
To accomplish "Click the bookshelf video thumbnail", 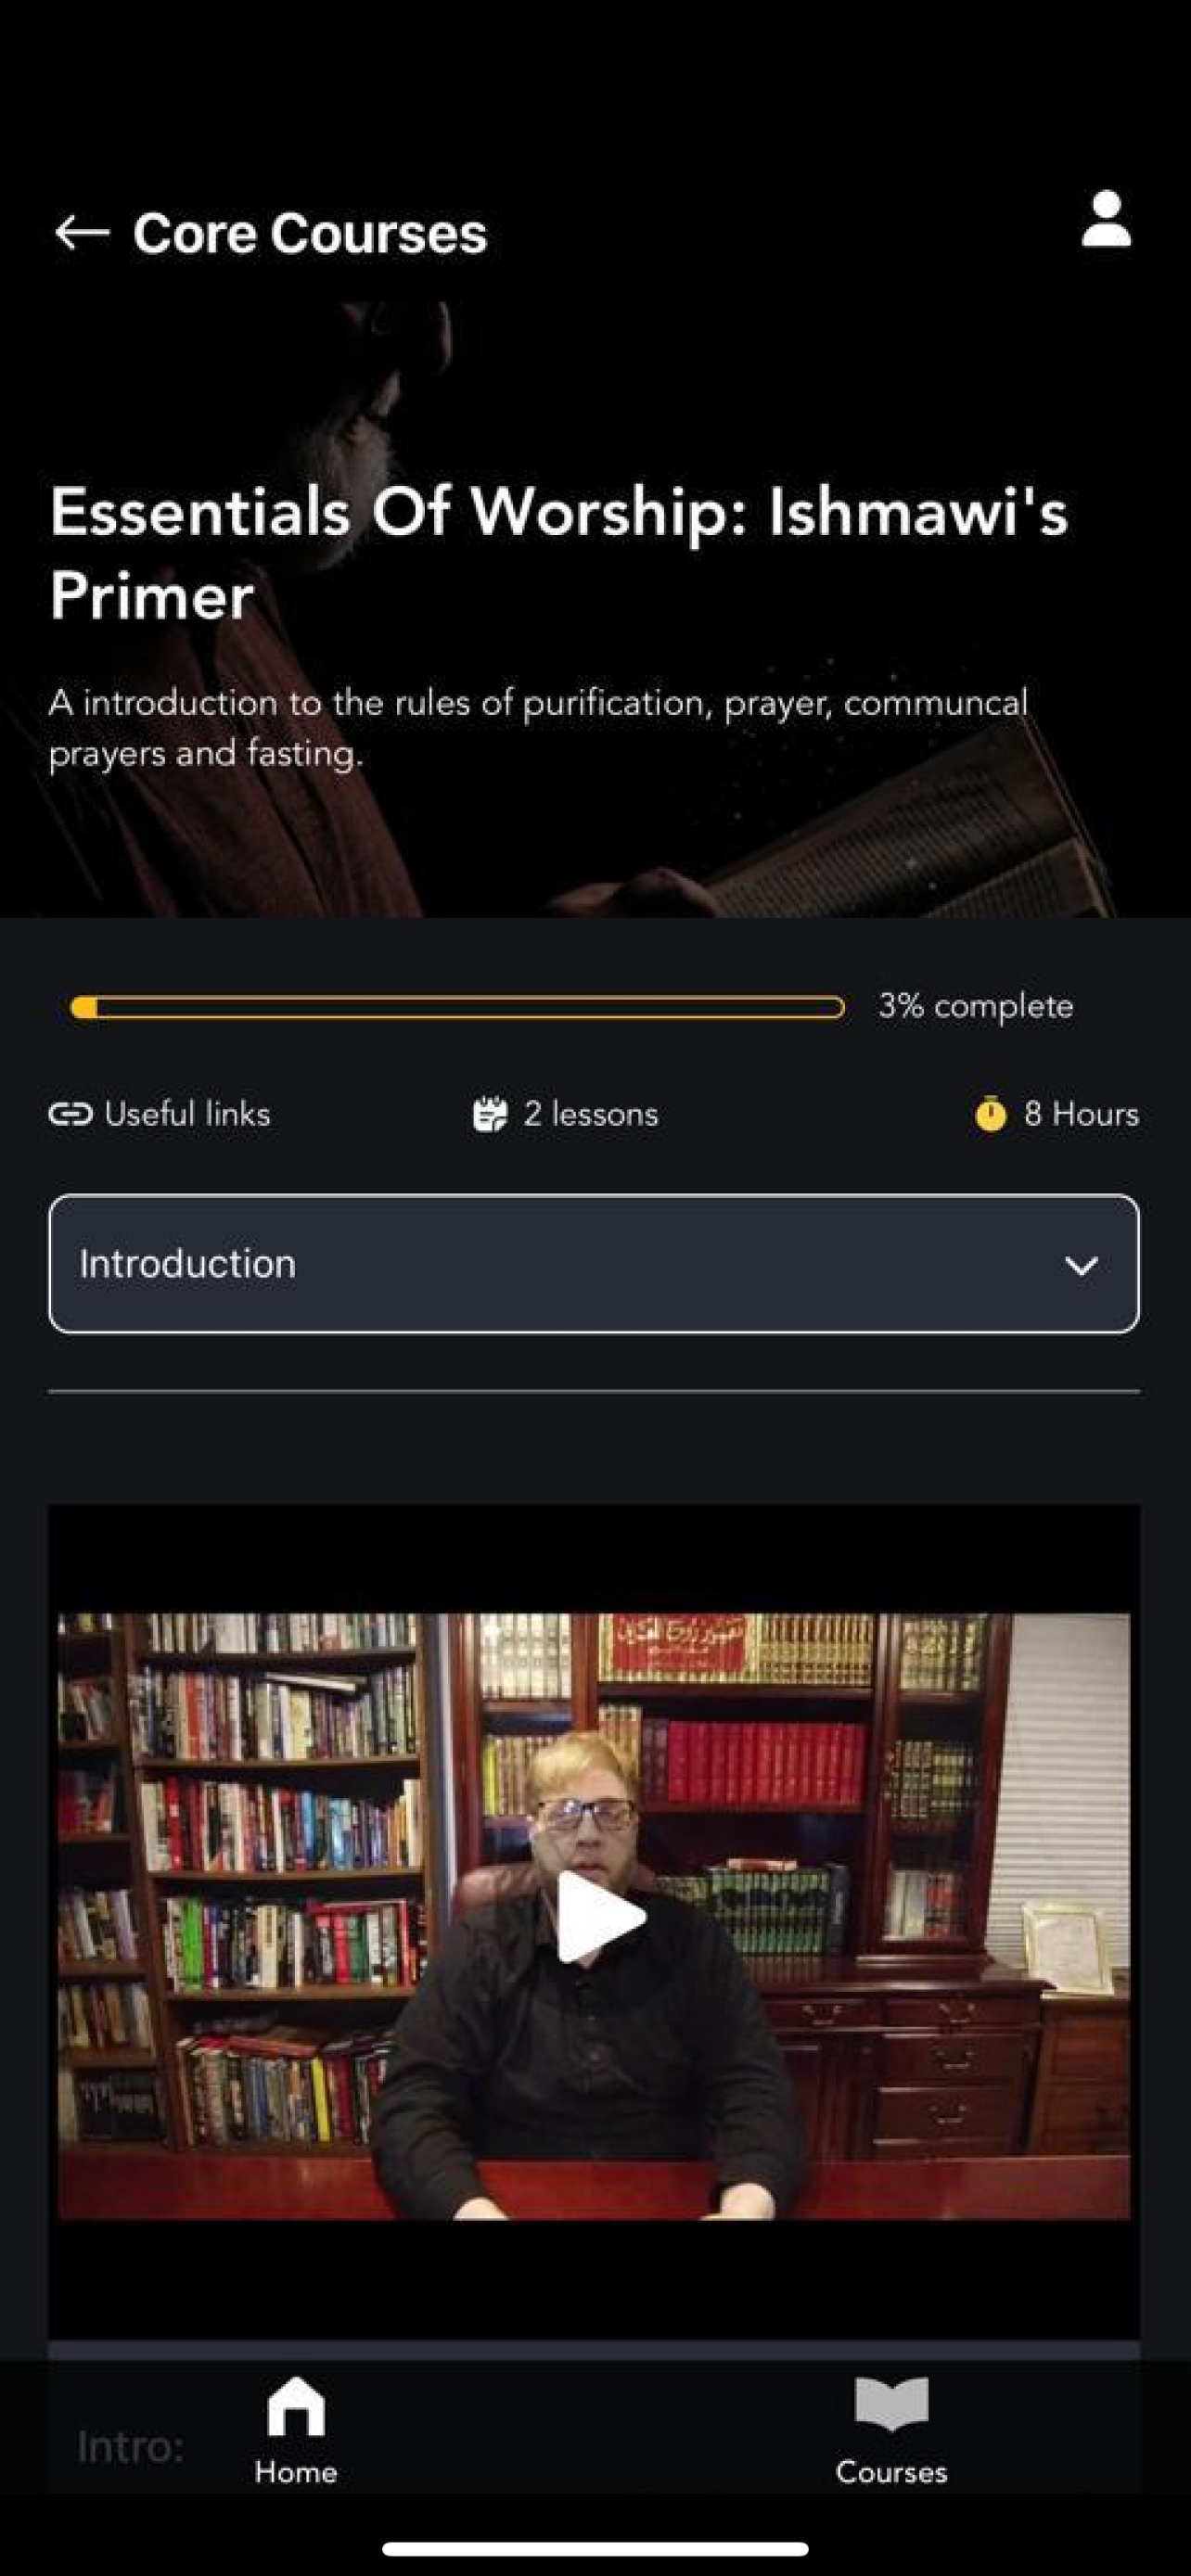I will click(x=594, y=1917).
